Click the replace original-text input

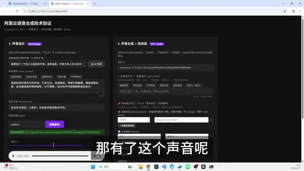coord(139,136)
